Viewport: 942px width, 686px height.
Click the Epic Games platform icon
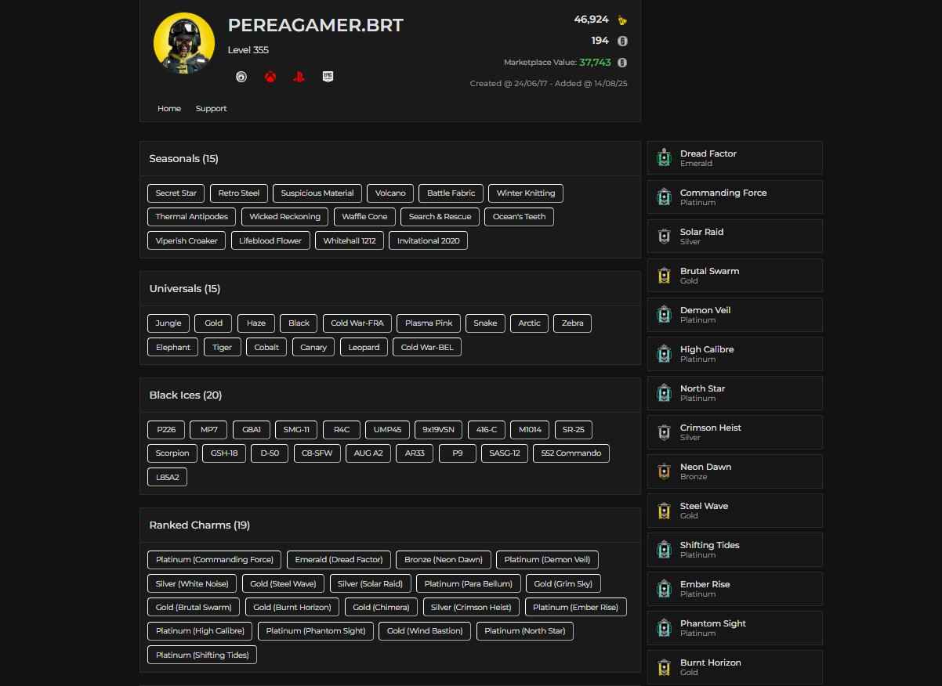pos(327,77)
